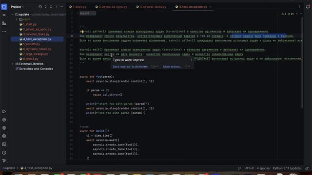
Task: Switch to 1_start.py tab
Action: (x=78, y=7)
